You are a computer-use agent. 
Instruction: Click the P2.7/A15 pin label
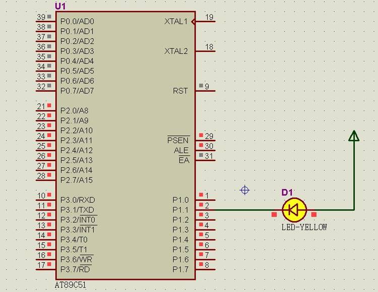(77, 180)
